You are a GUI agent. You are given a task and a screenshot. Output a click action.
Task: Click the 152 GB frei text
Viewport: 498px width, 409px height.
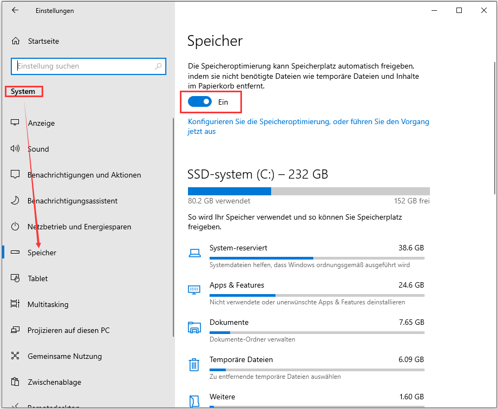(412, 201)
